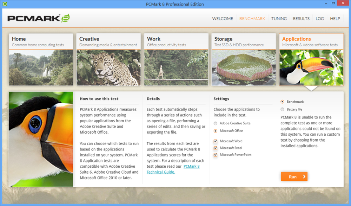
Task: Uncheck the Microsoft Excel checkbox
Action: coord(216,148)
